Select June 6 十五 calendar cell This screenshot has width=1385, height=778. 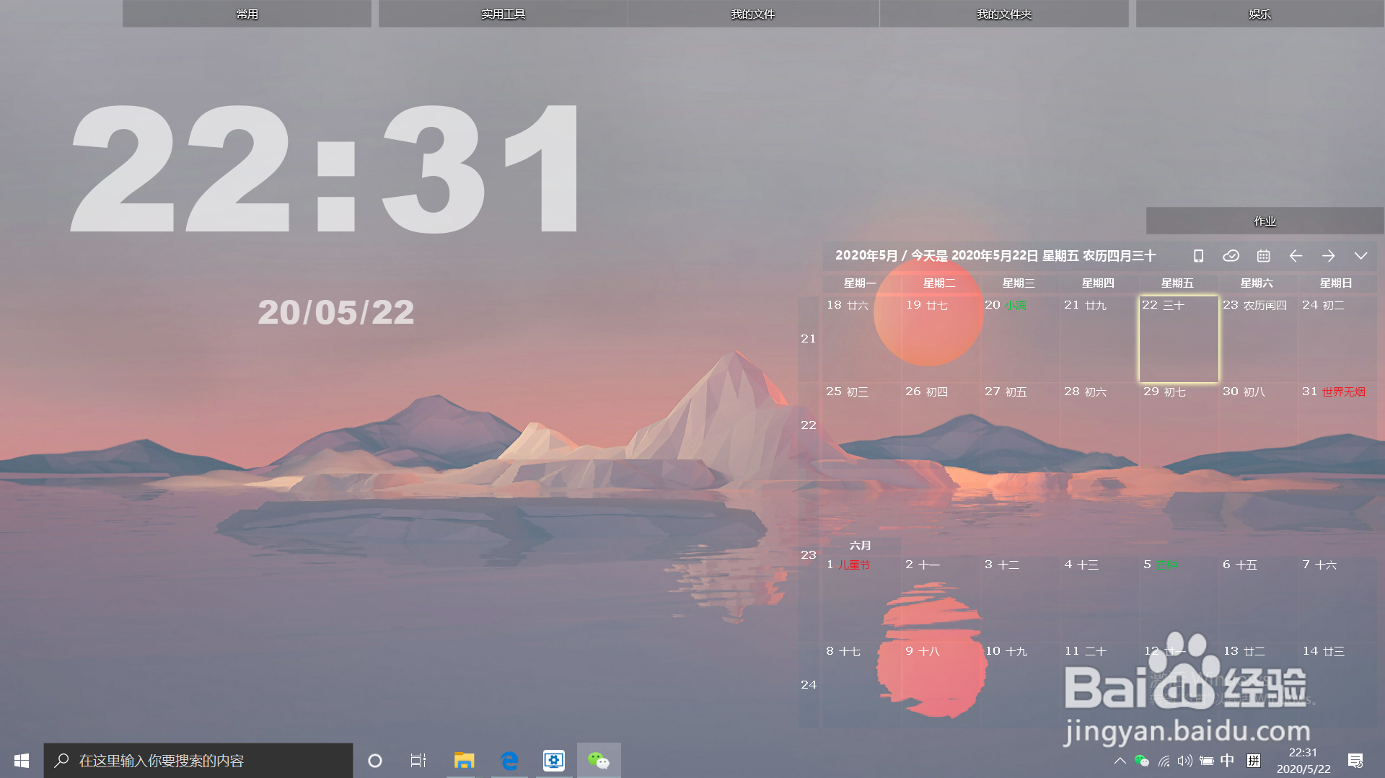click(1258, 598)
